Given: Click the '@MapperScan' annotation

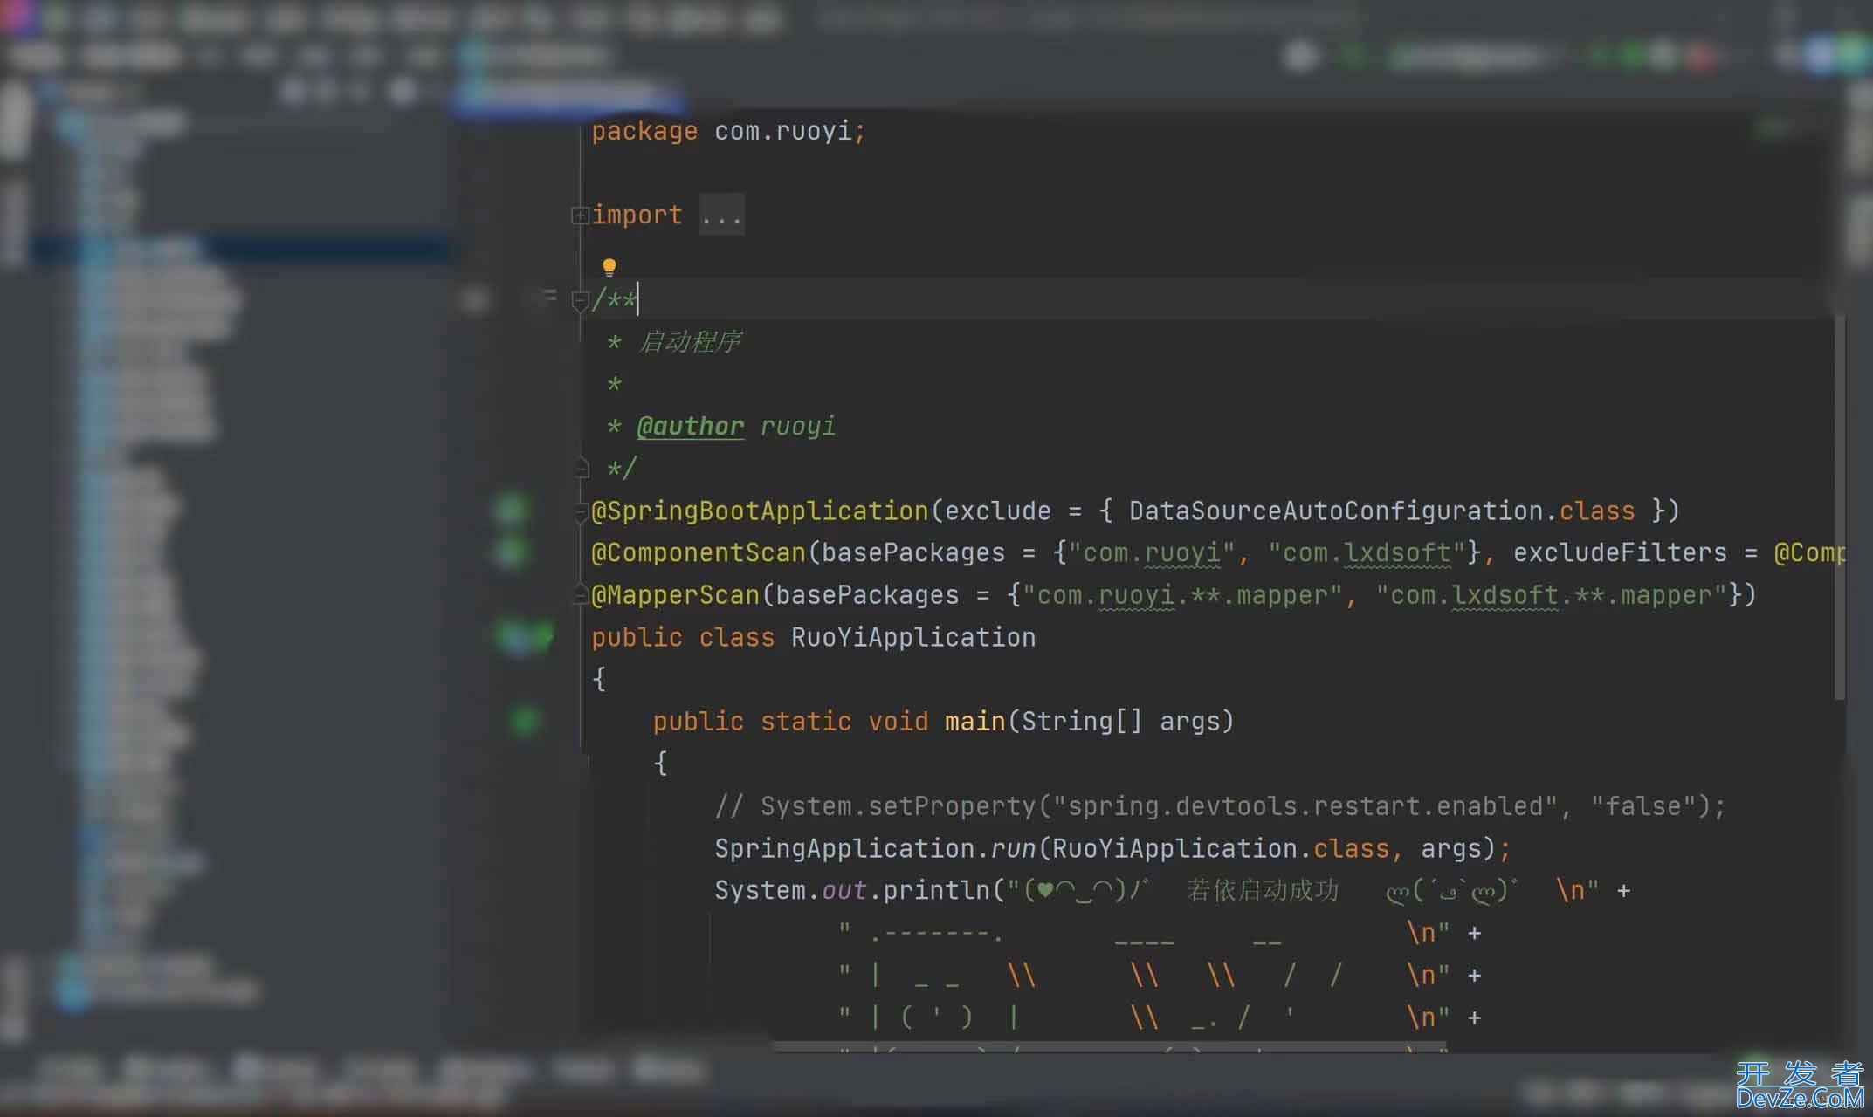Looking at the screenshot, I should (676, 596).
